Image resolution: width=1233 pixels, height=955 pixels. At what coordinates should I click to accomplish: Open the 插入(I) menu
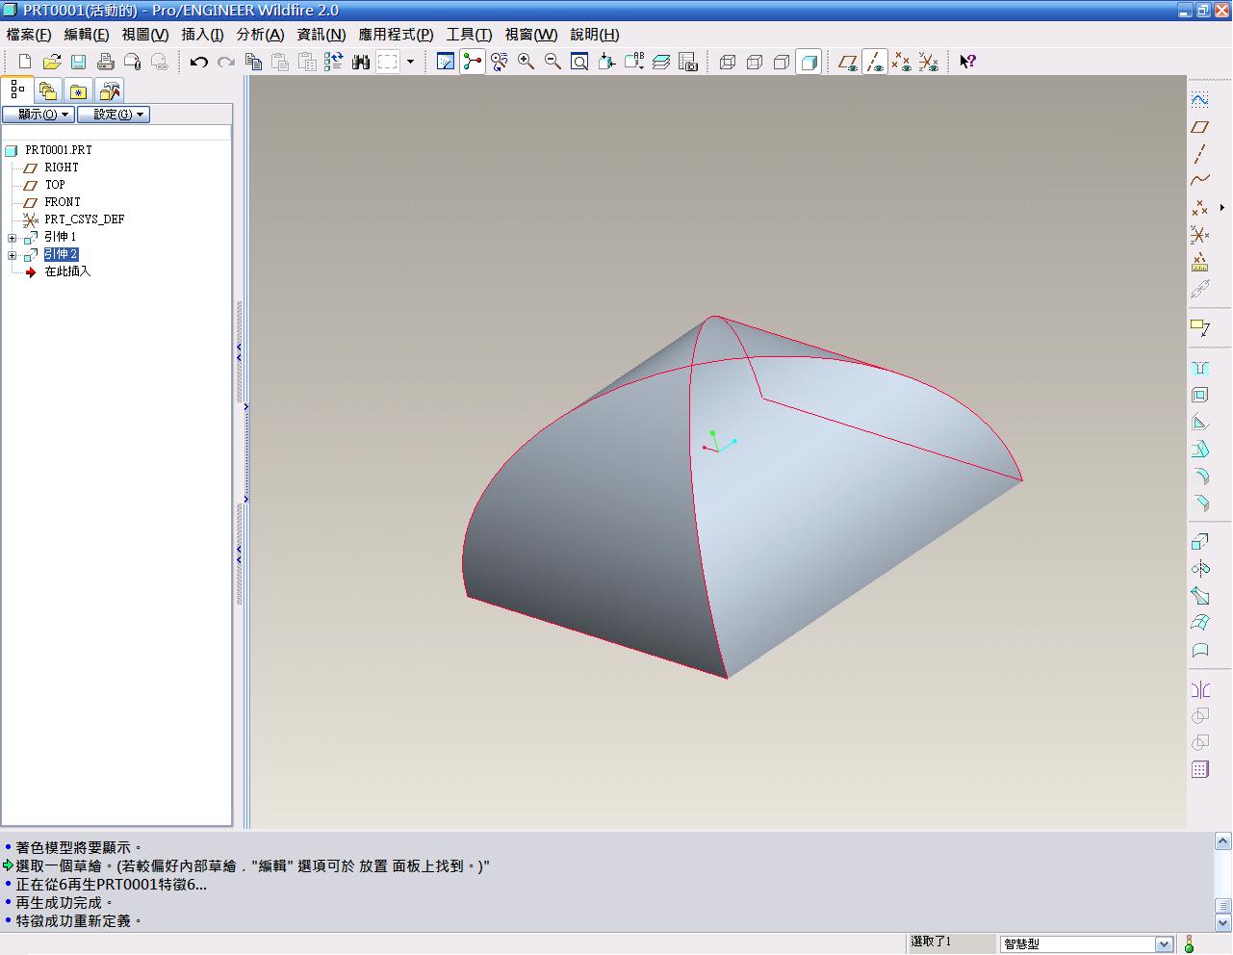coord(202,35)
